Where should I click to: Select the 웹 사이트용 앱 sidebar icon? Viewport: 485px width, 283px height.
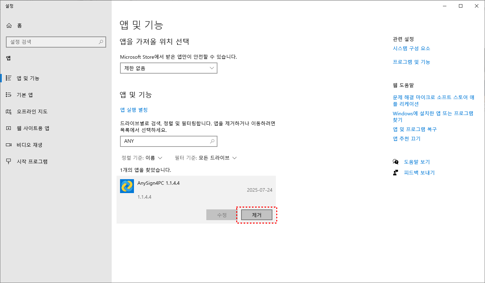click(x=9, y=128)
